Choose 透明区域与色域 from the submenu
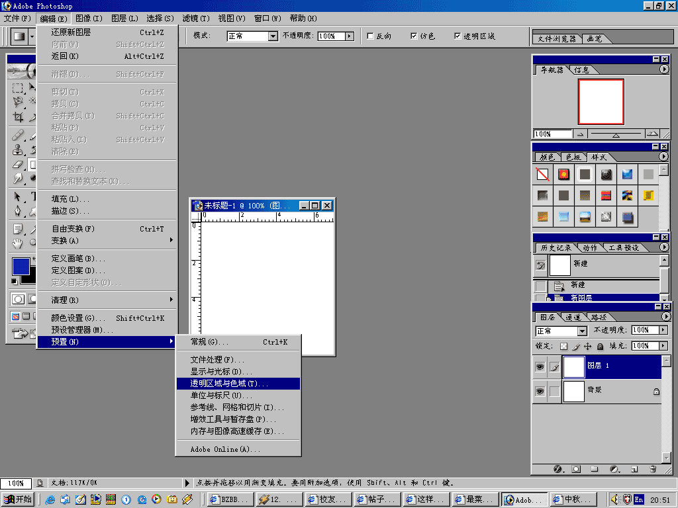Image resolution: width=678 pixels, height=508 pixels. tap(238, 384)
